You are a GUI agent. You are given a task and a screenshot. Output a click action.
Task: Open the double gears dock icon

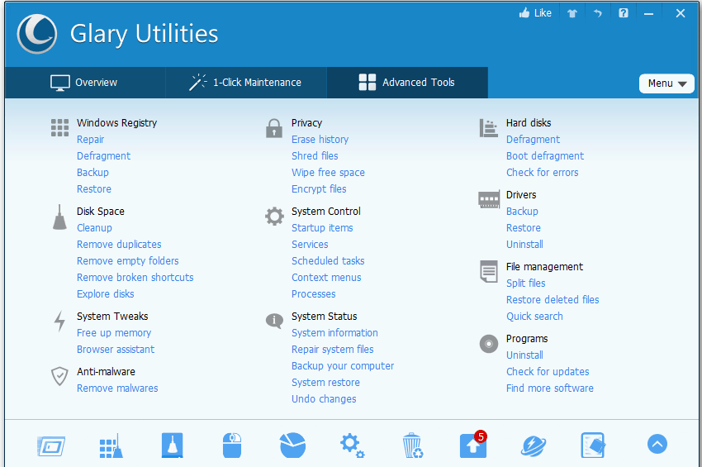pos(353,446)
